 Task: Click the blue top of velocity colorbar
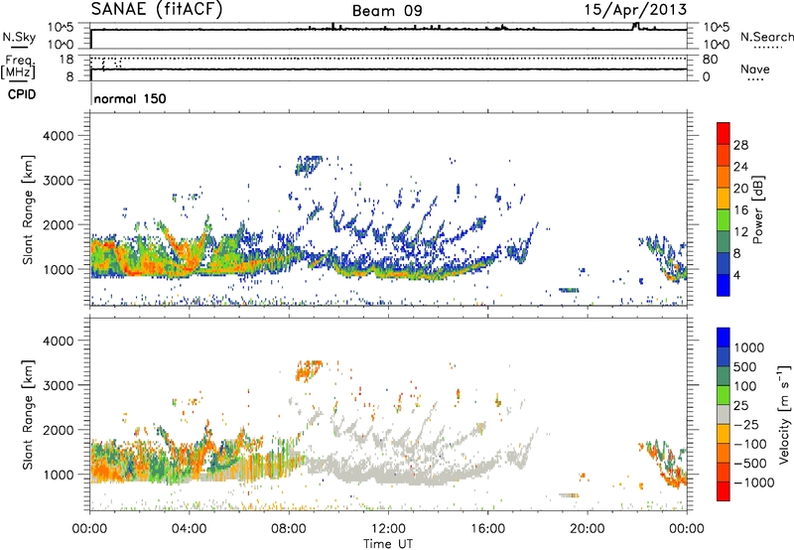pyautogui.click(x=724, y=337)
